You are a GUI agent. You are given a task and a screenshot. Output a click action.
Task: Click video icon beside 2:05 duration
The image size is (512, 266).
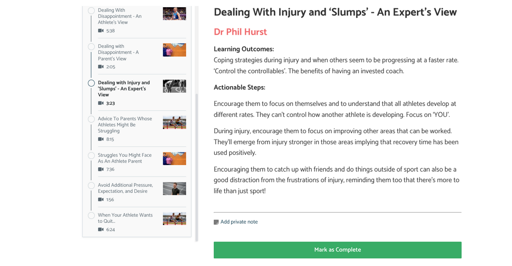click(x=101, y=67)
